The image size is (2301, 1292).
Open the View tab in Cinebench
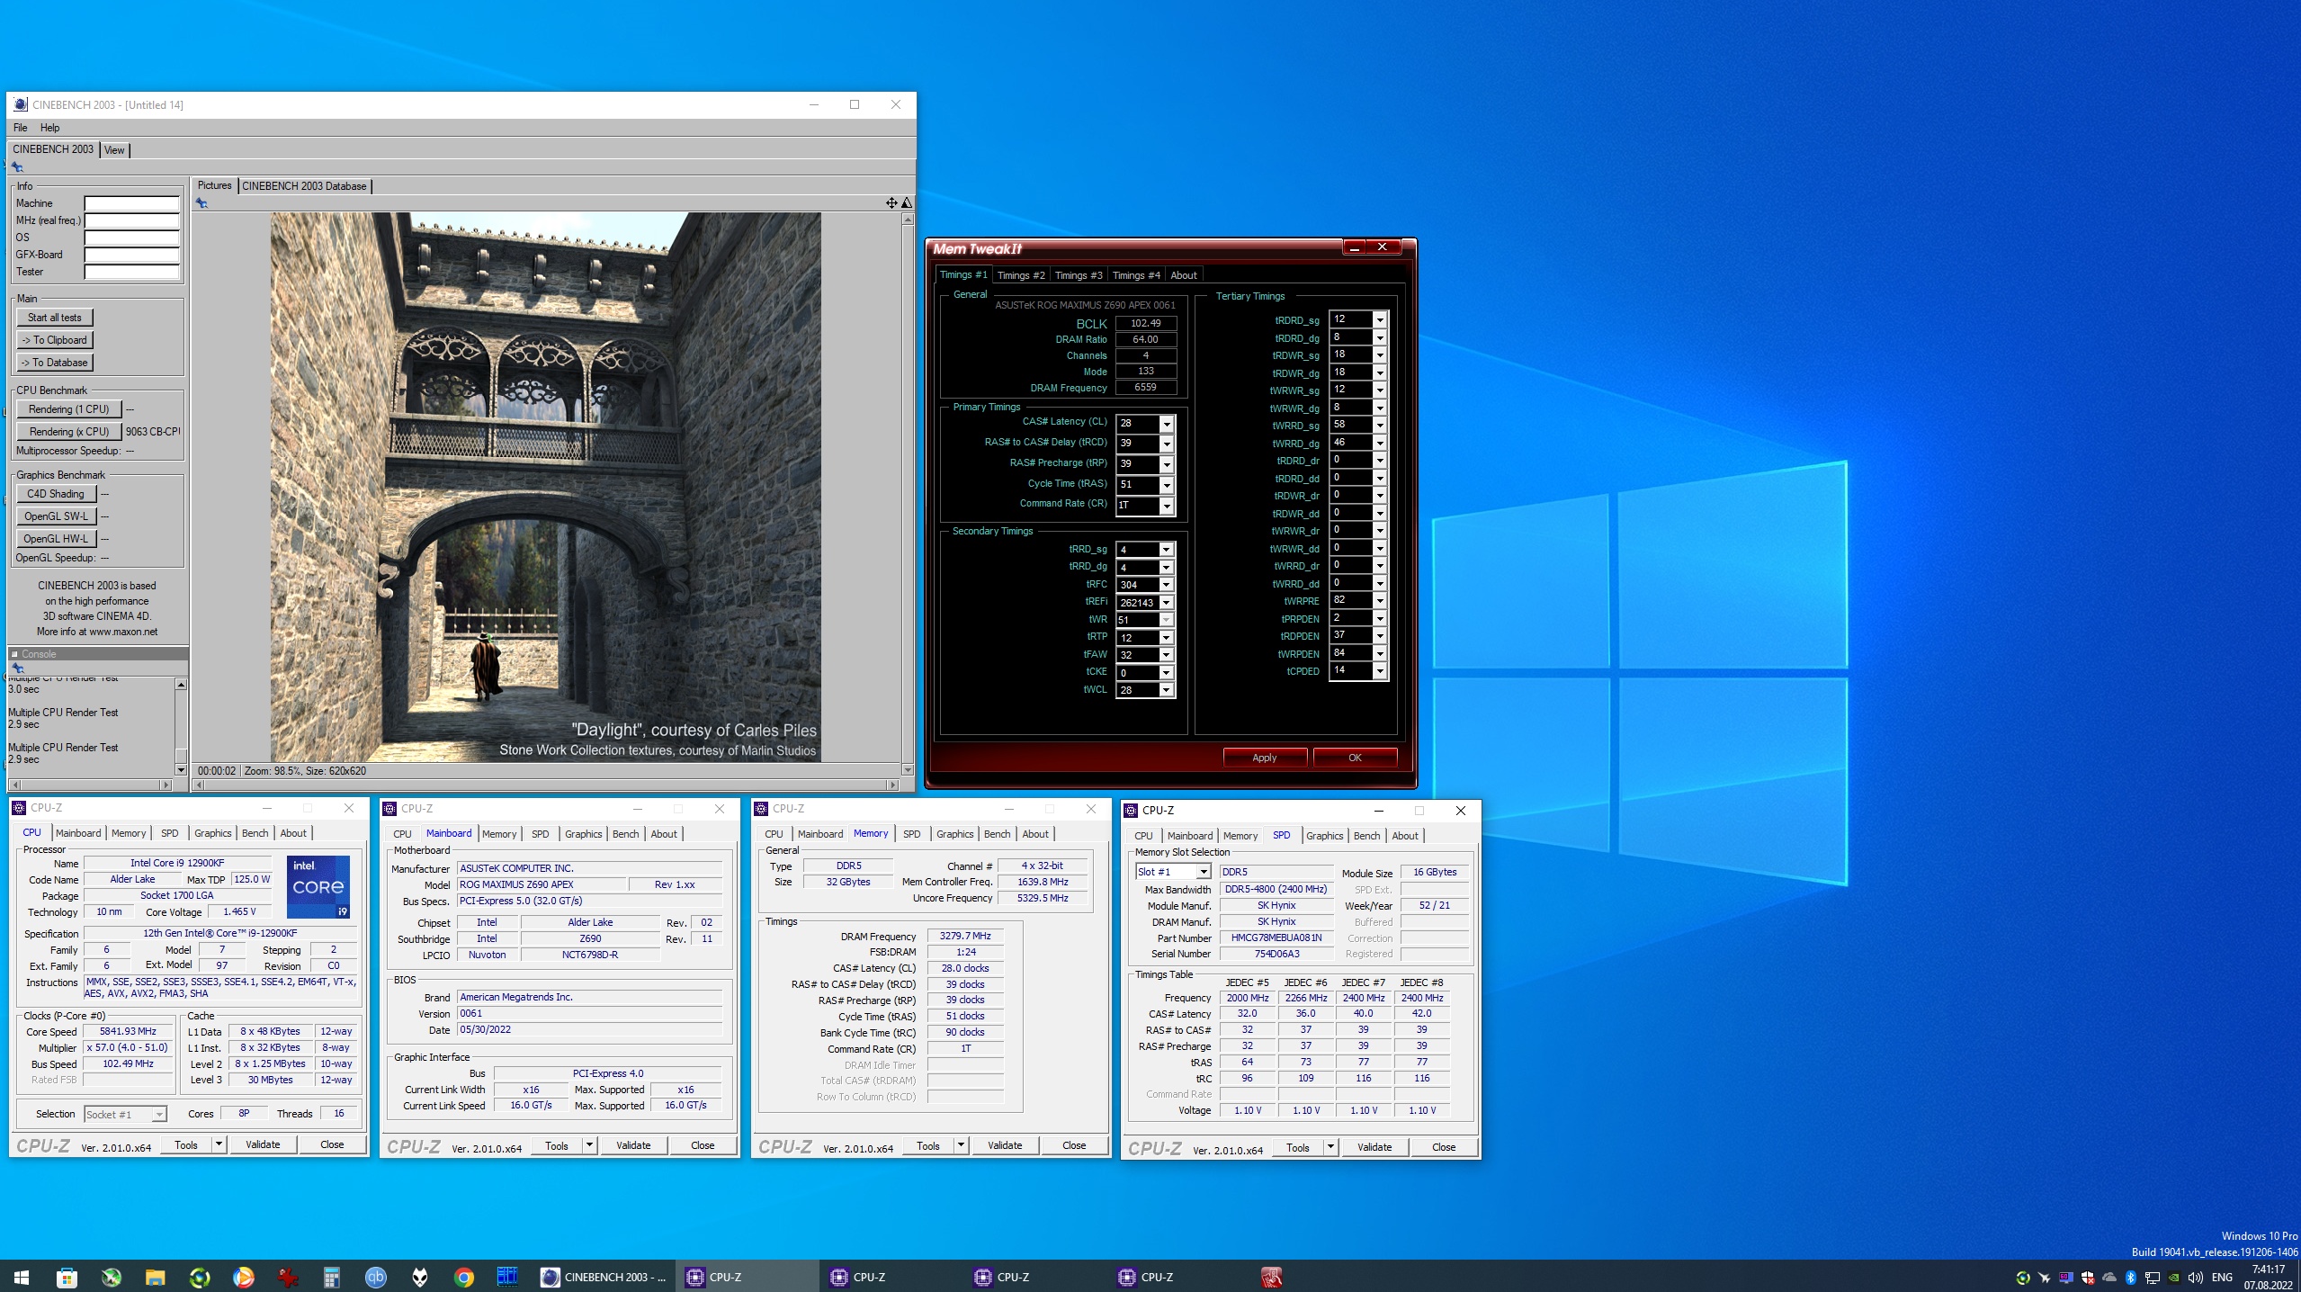[x=114, y=150]
